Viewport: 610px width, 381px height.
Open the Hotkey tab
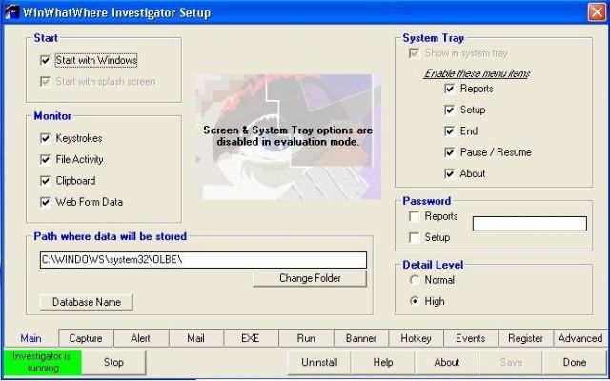tap(416, 338)
